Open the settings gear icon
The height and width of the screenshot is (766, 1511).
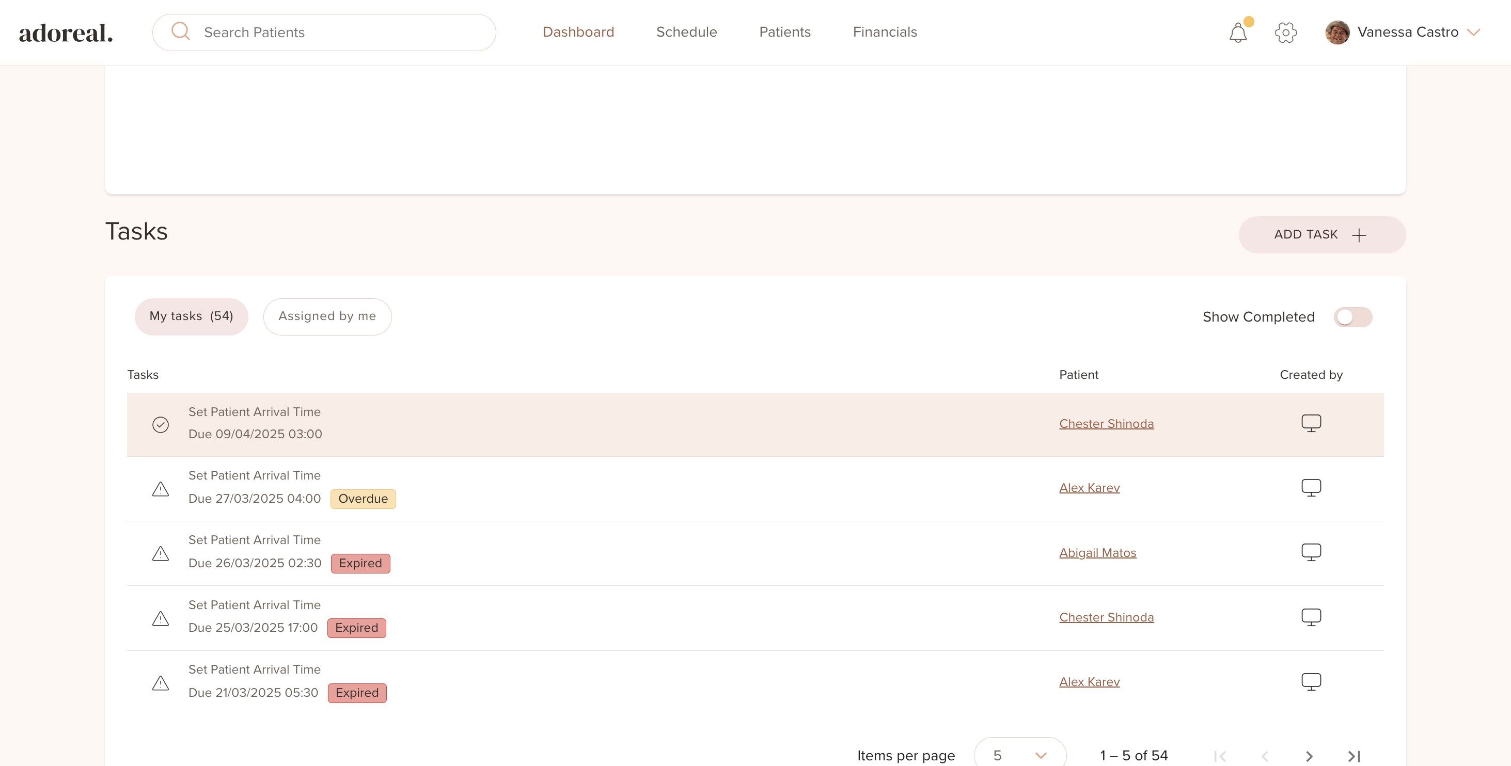click(x=1285, y=33)
